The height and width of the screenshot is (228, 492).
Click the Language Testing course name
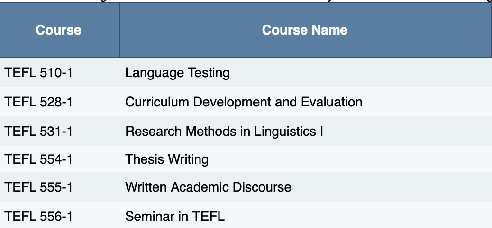point(177,73)
